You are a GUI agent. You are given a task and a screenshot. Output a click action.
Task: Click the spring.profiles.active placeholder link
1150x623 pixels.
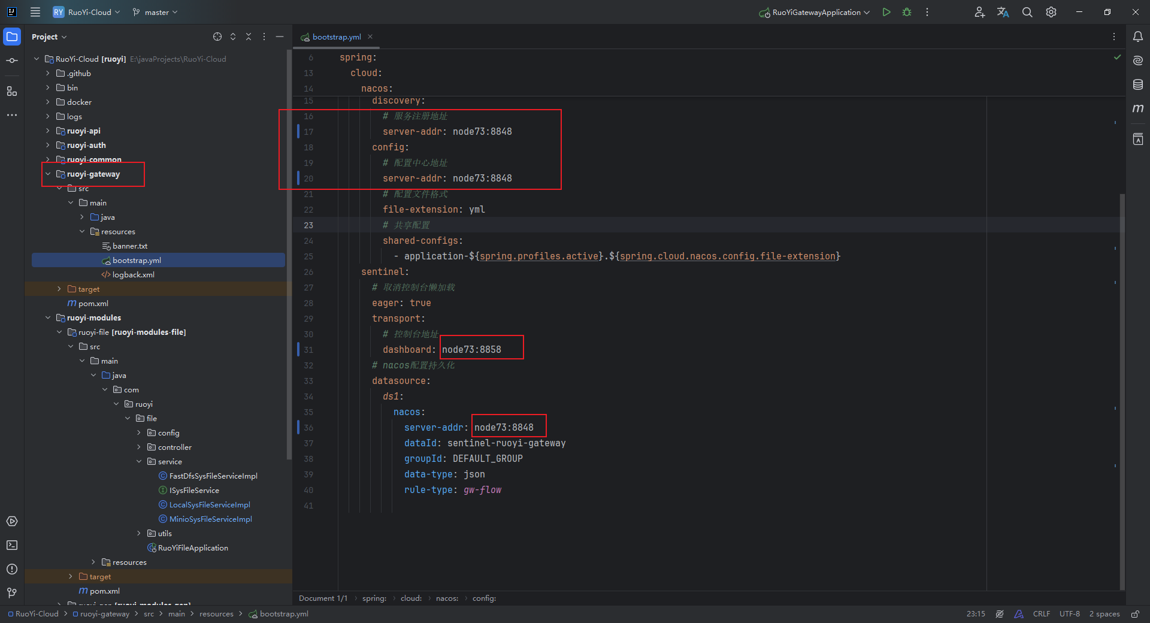click(539, 256)
